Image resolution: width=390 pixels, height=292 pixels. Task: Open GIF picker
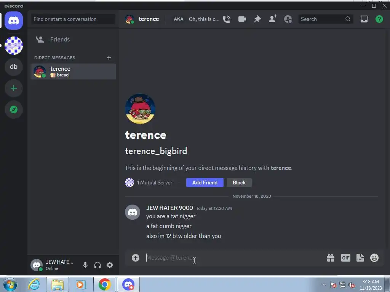tap(345, 258)
